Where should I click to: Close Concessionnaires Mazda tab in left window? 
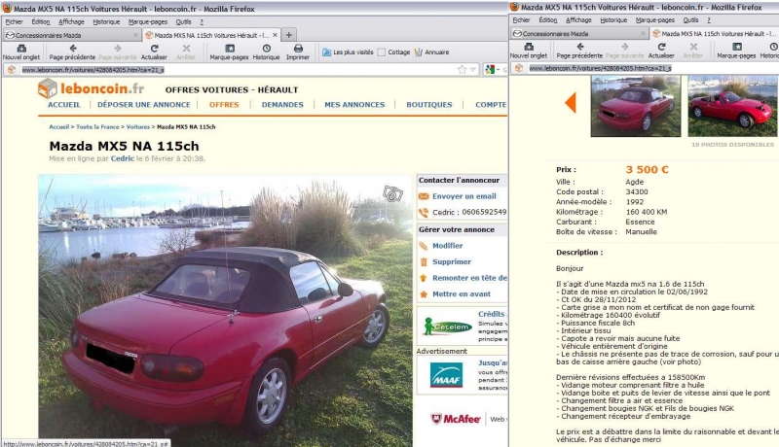[135, 35]
